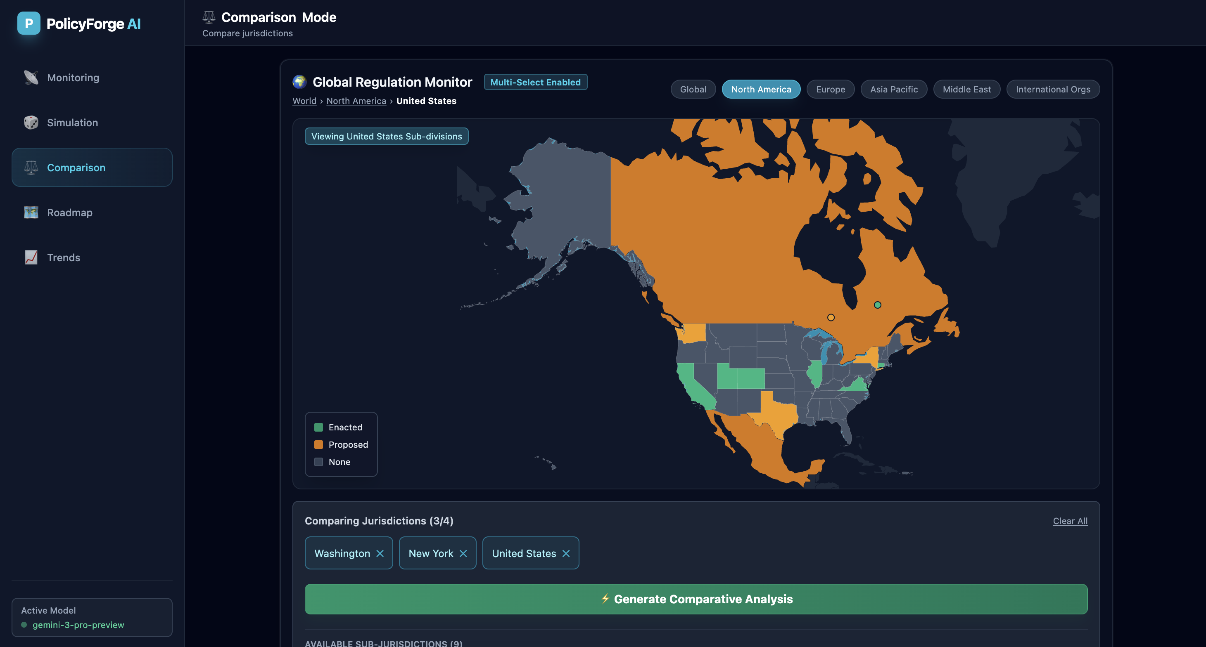Click the Roadmap map icon
Viewport: 1206px width, 647px height.
[31, 213]
